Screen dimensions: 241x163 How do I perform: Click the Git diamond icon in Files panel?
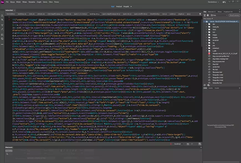pyautogui.click(x=208, y=15)
